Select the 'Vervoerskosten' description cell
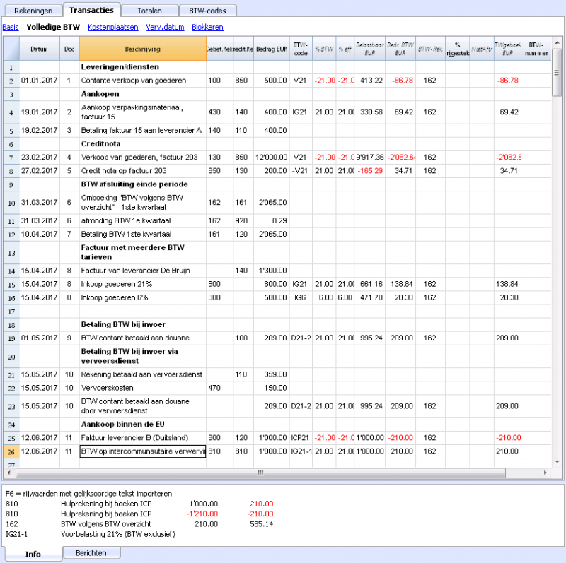Screen dimensions: 566x563 (143, 388)
